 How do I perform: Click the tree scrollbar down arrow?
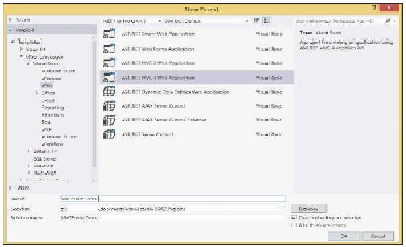94,180
